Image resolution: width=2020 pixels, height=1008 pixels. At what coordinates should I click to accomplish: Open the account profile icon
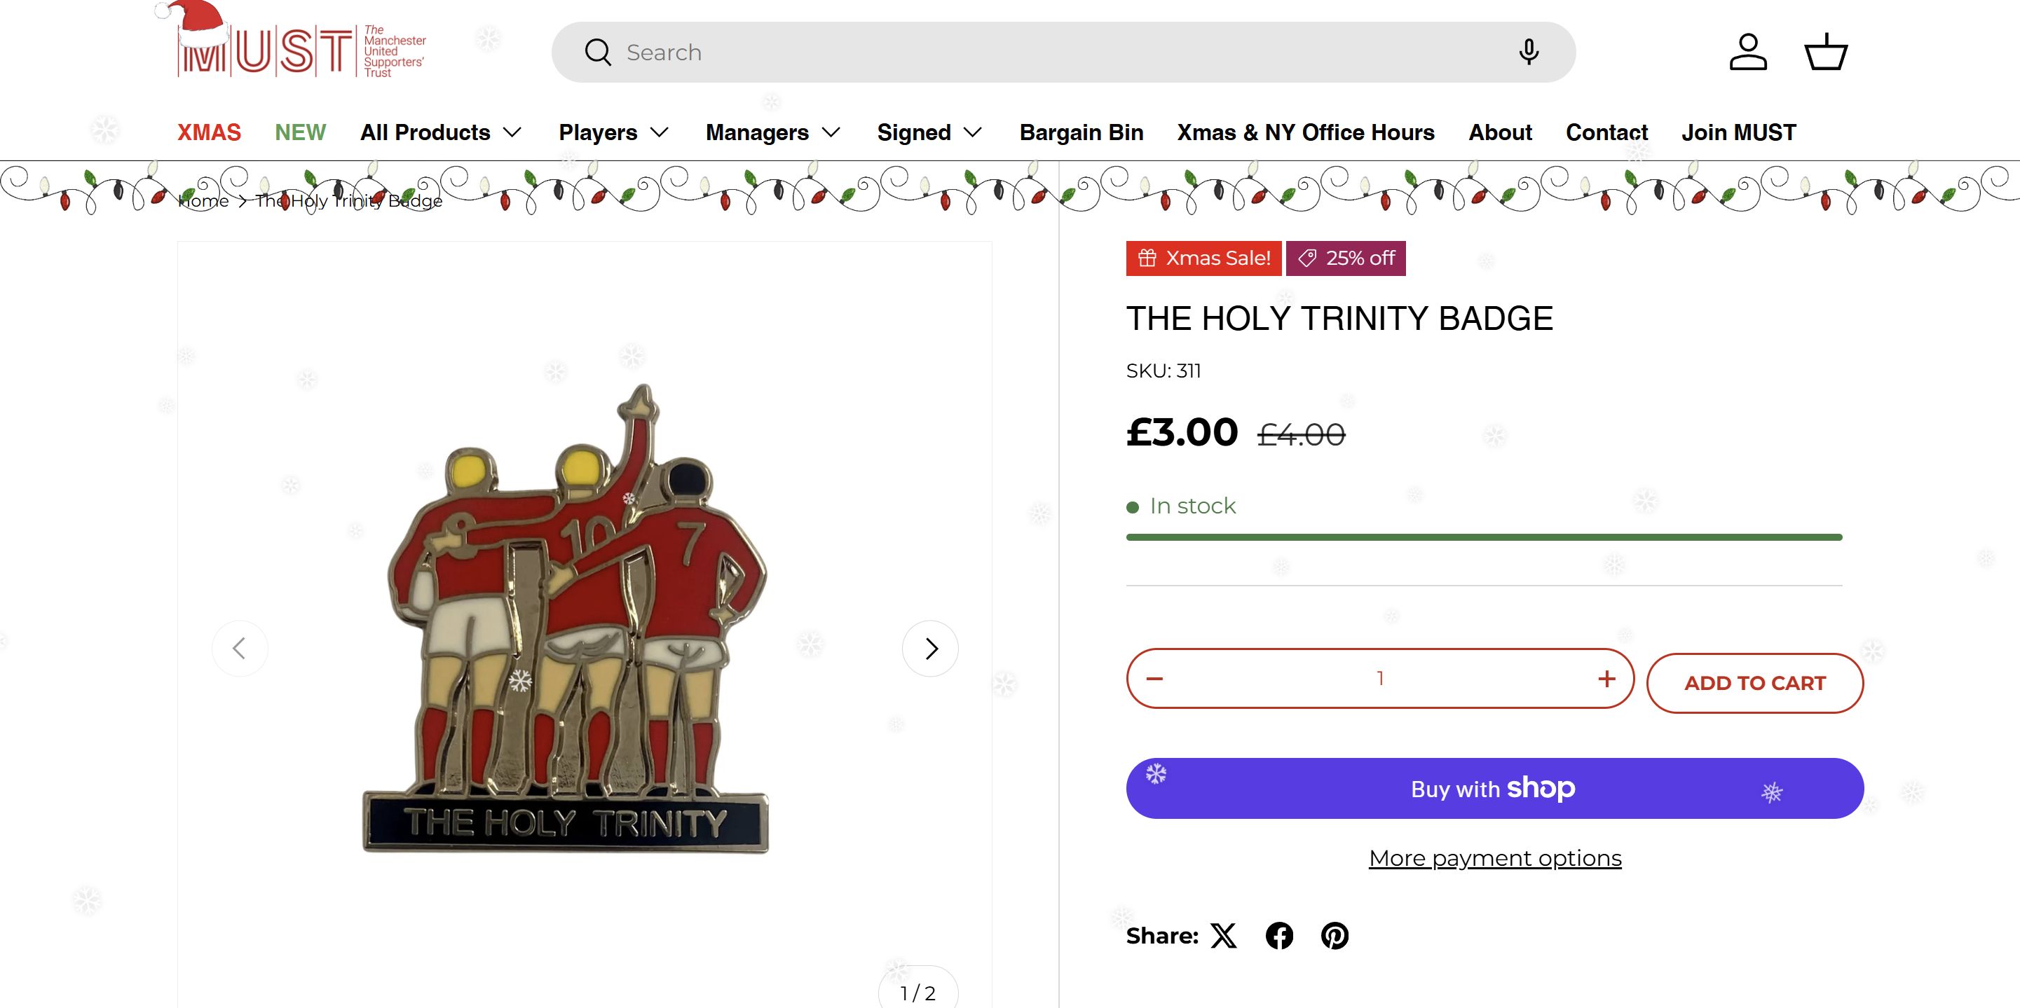(1748, 53)
